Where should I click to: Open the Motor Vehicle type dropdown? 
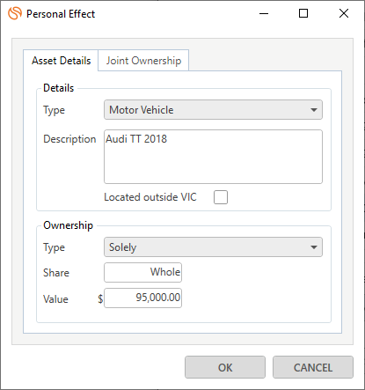[213, 110]
